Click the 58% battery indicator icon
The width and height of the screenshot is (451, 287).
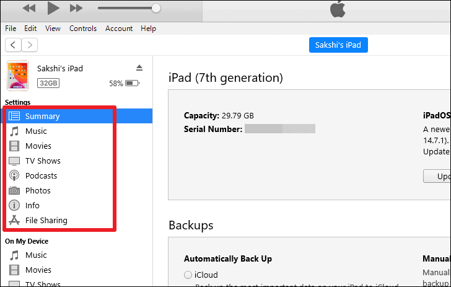point(133,83)
